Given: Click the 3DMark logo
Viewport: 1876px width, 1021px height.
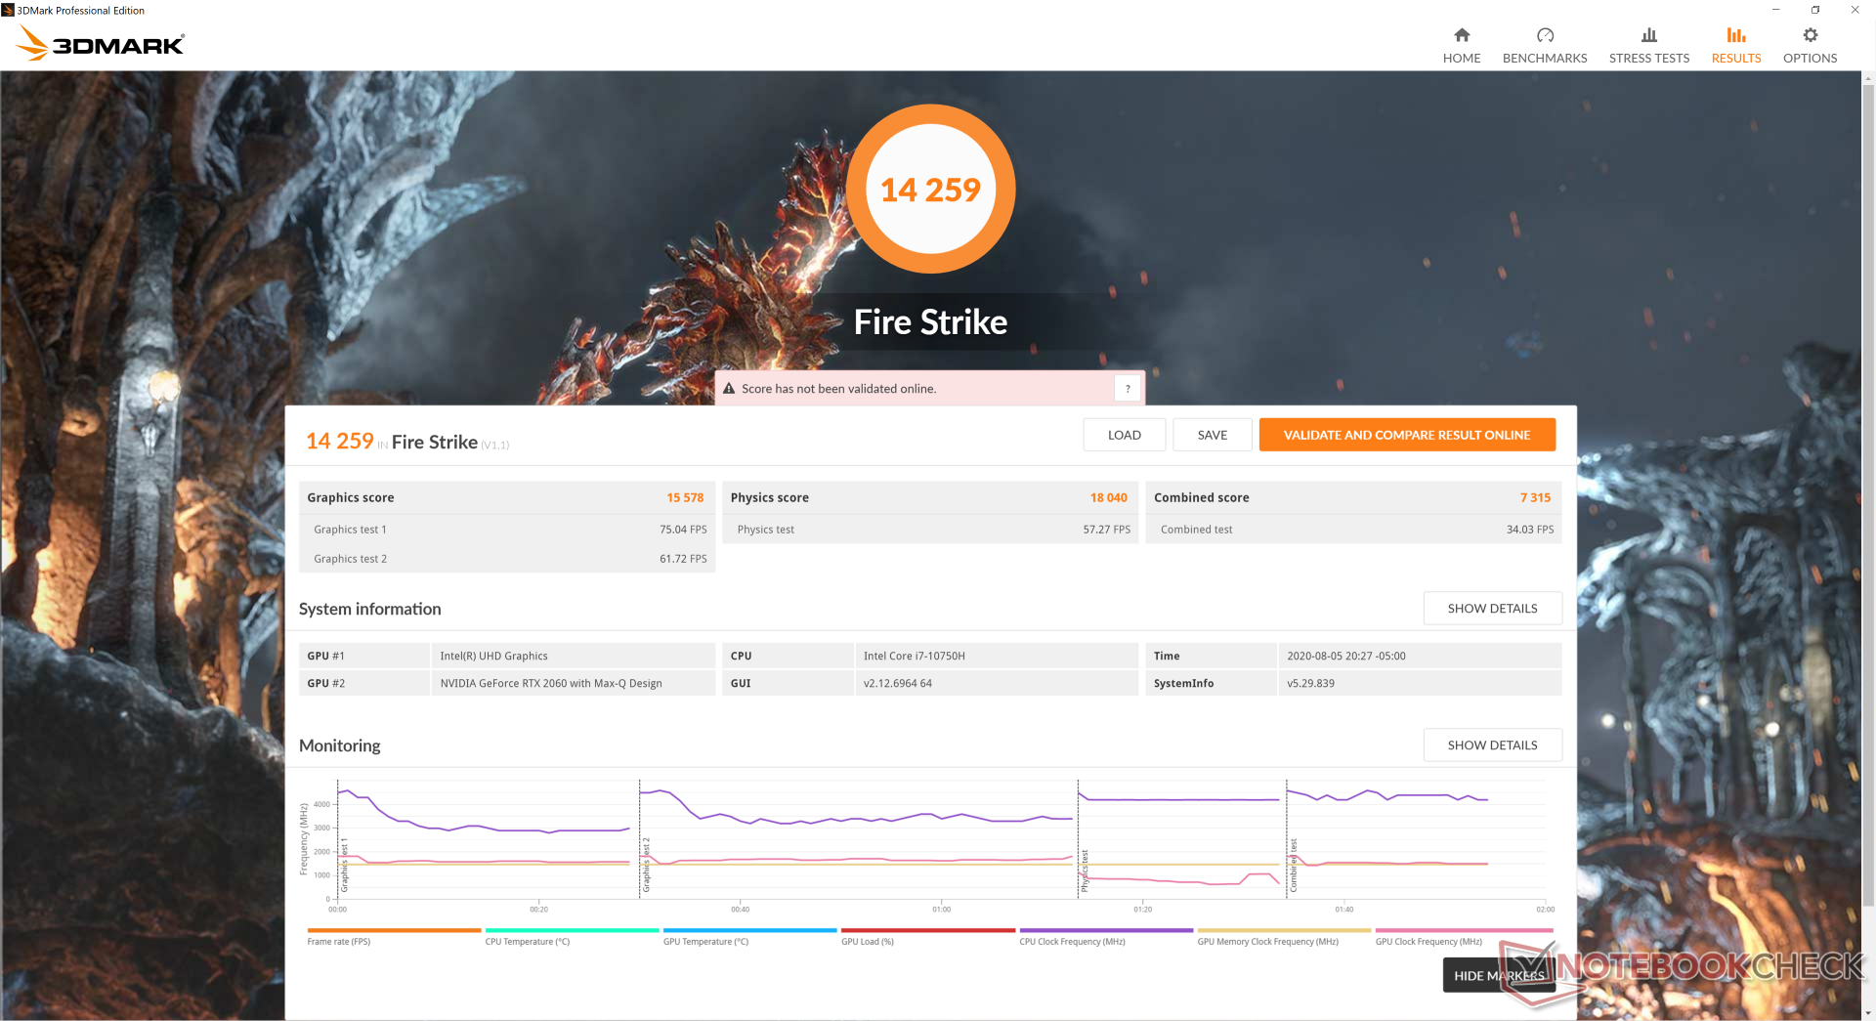Looking at the screenshot, I should 101,44.
